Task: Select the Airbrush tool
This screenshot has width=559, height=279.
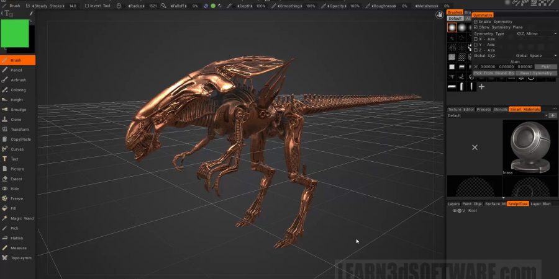Action: pyautogui.click(x=17, y=80)
